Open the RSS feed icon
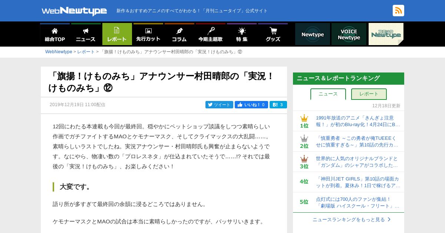The image size is (445, 233). point(398,10)
